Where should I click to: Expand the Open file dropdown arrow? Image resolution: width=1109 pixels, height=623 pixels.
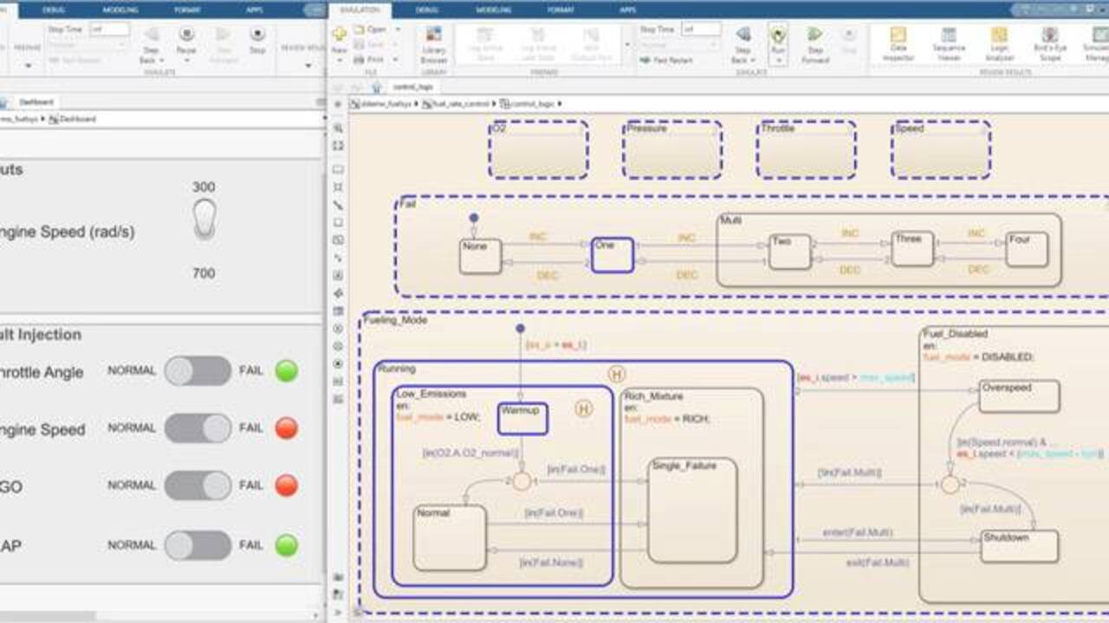[397, 29]
